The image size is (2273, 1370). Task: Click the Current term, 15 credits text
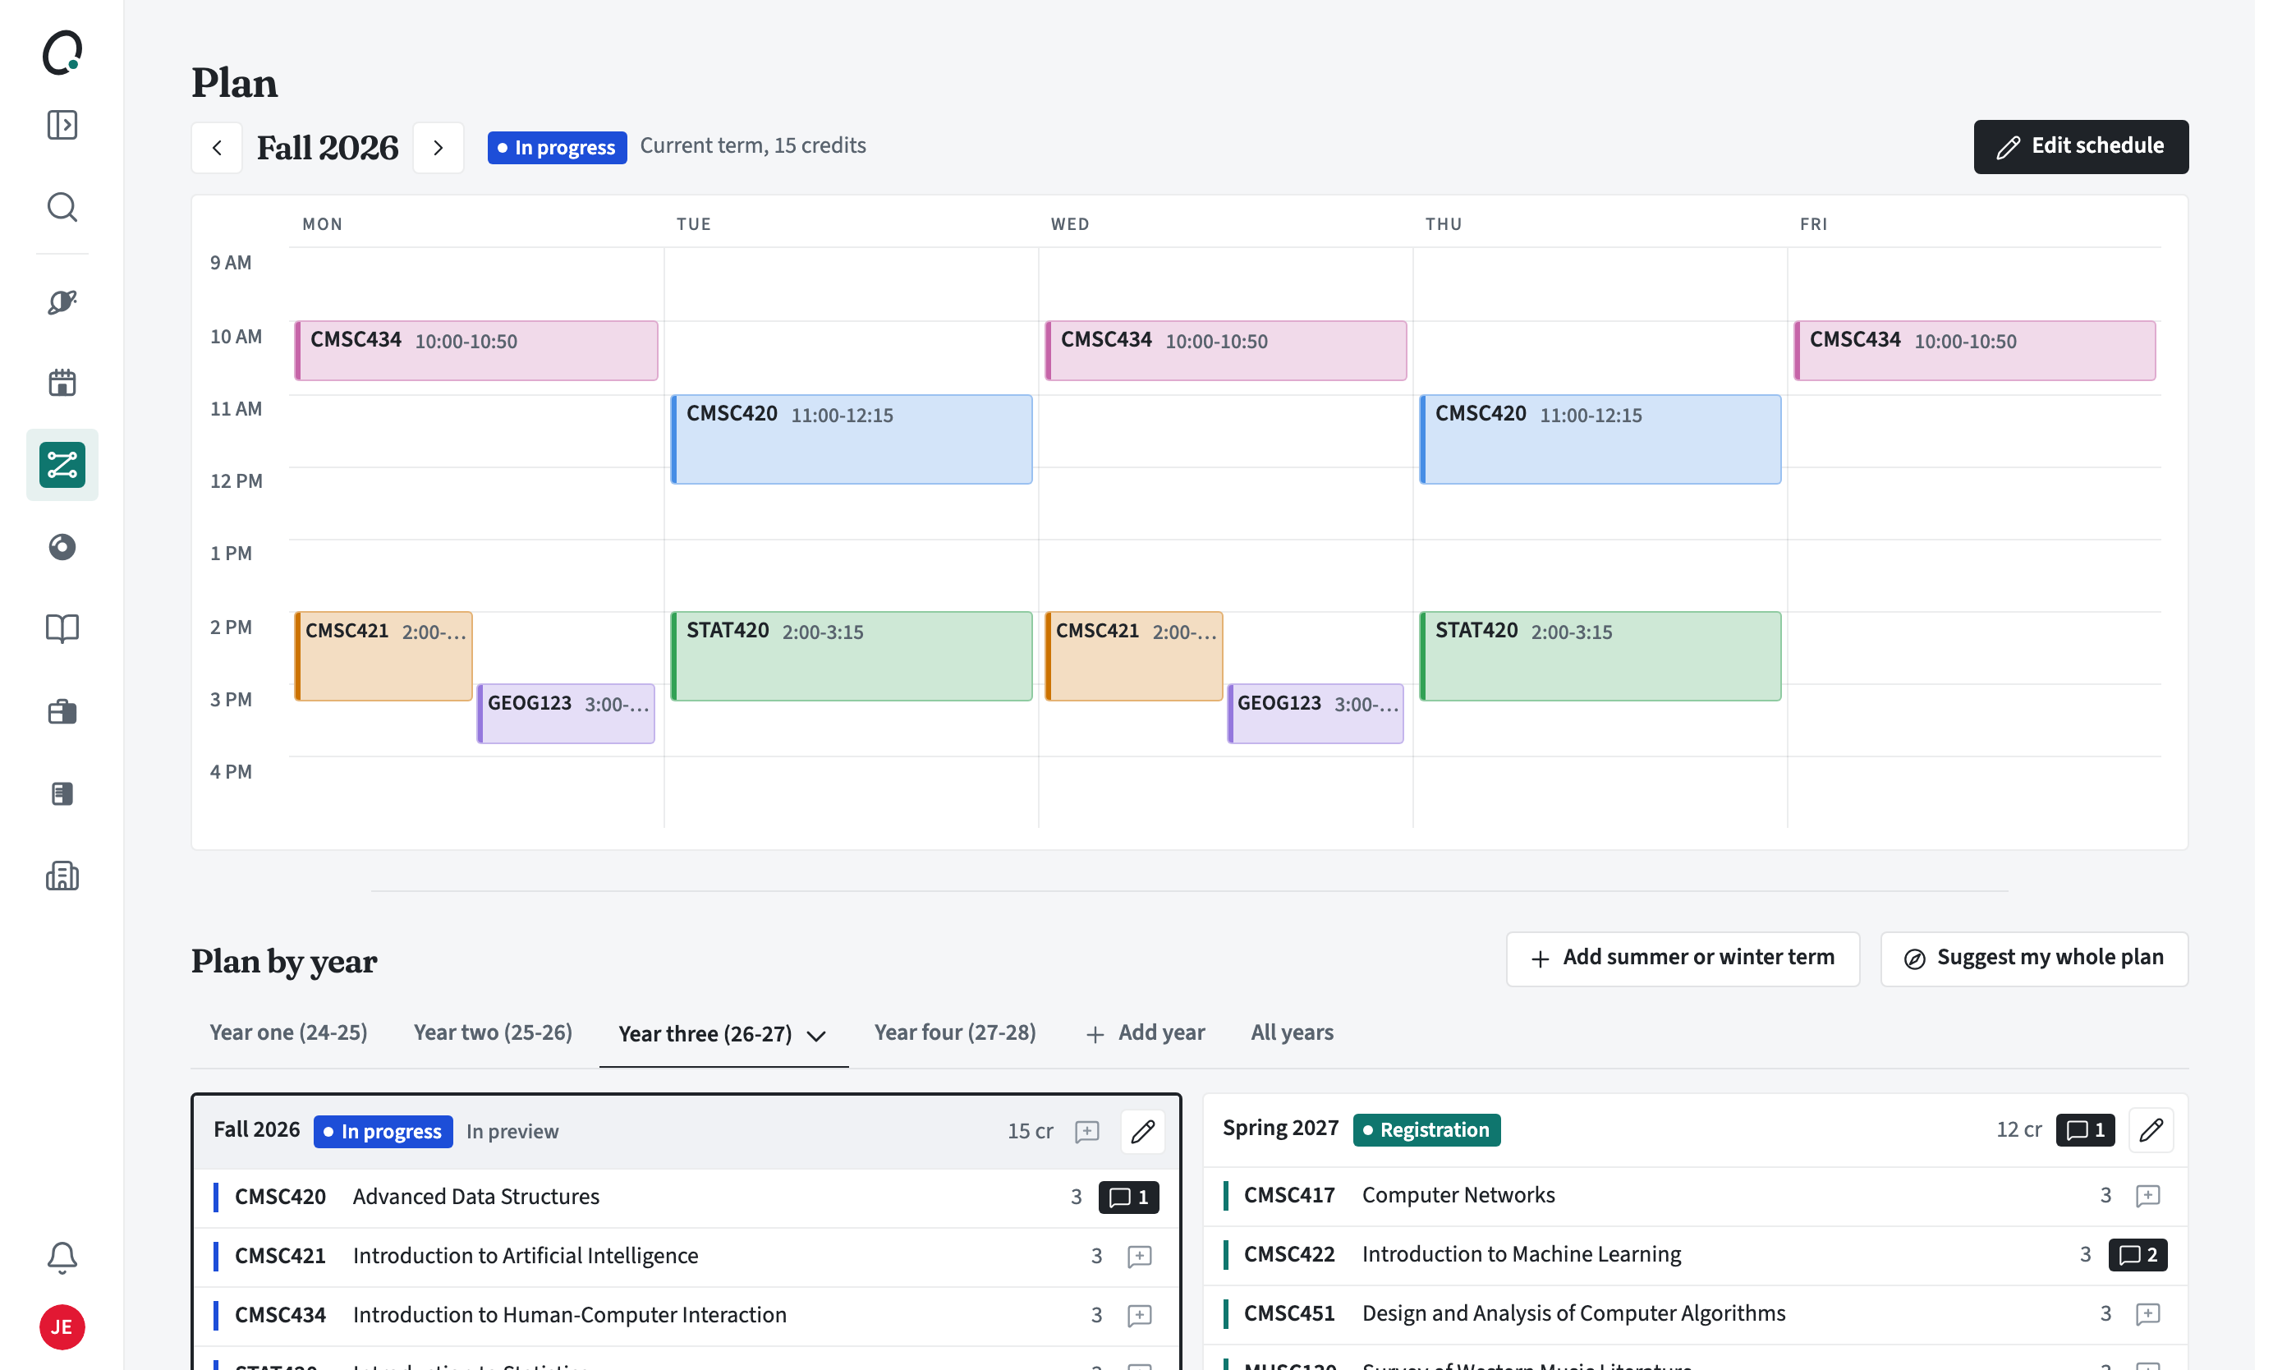pos(753,145)
